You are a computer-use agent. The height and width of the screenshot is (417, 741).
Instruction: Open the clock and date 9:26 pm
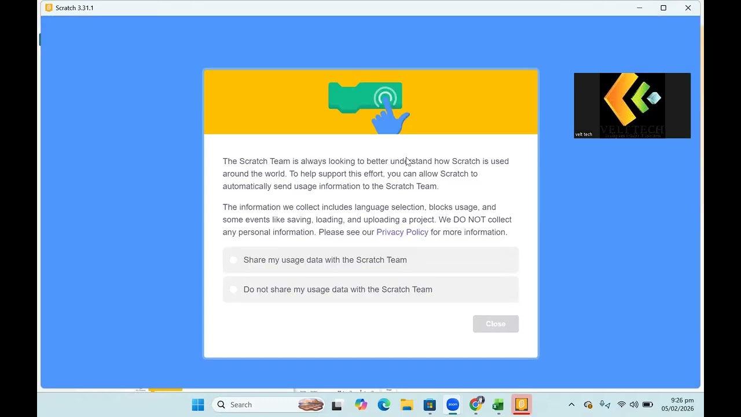[x=678, y=404]
